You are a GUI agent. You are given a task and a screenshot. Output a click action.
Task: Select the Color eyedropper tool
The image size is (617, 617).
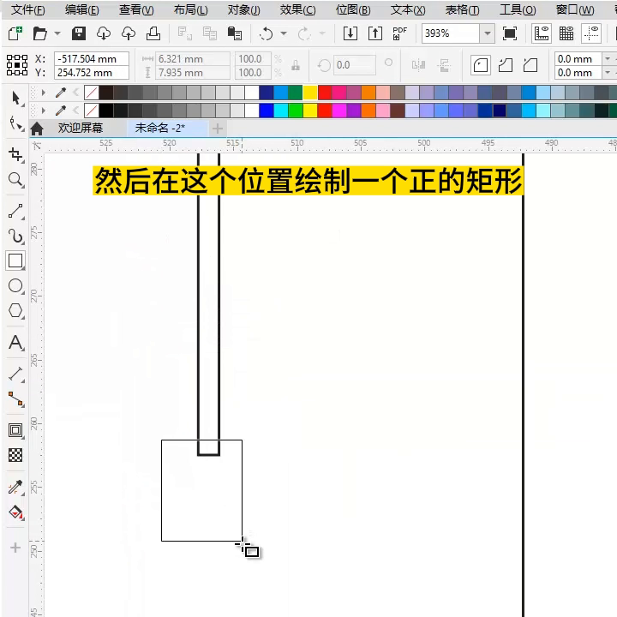[x=15, y=487]
